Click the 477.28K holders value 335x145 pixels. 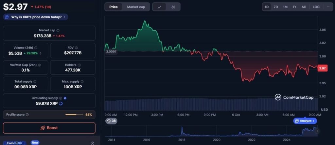coord(73,70)
